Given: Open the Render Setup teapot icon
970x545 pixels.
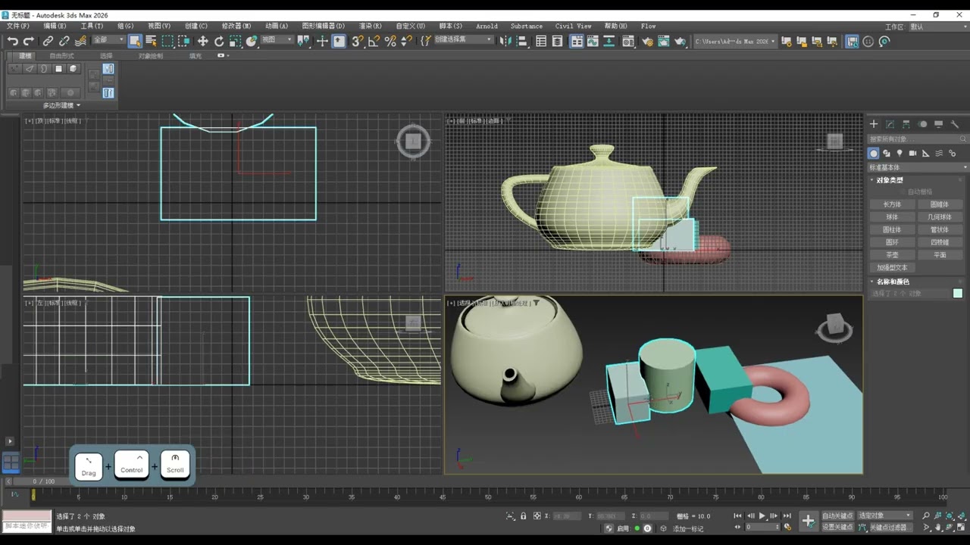Looking at the screenshot, I should 648,41.
